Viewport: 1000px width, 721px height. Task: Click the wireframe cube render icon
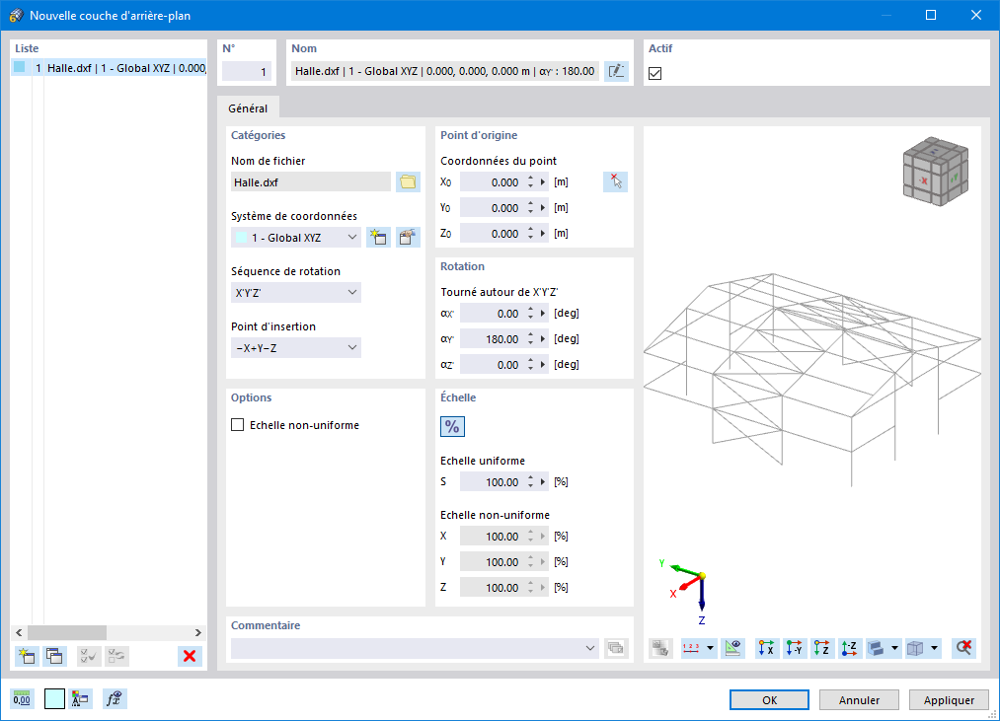click(x=916, y=648)
